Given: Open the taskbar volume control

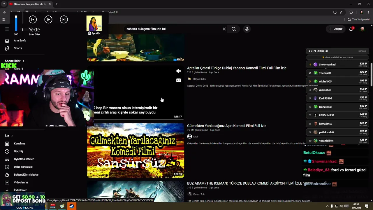Looking at the screenshot, I should (x=341, y=206).
